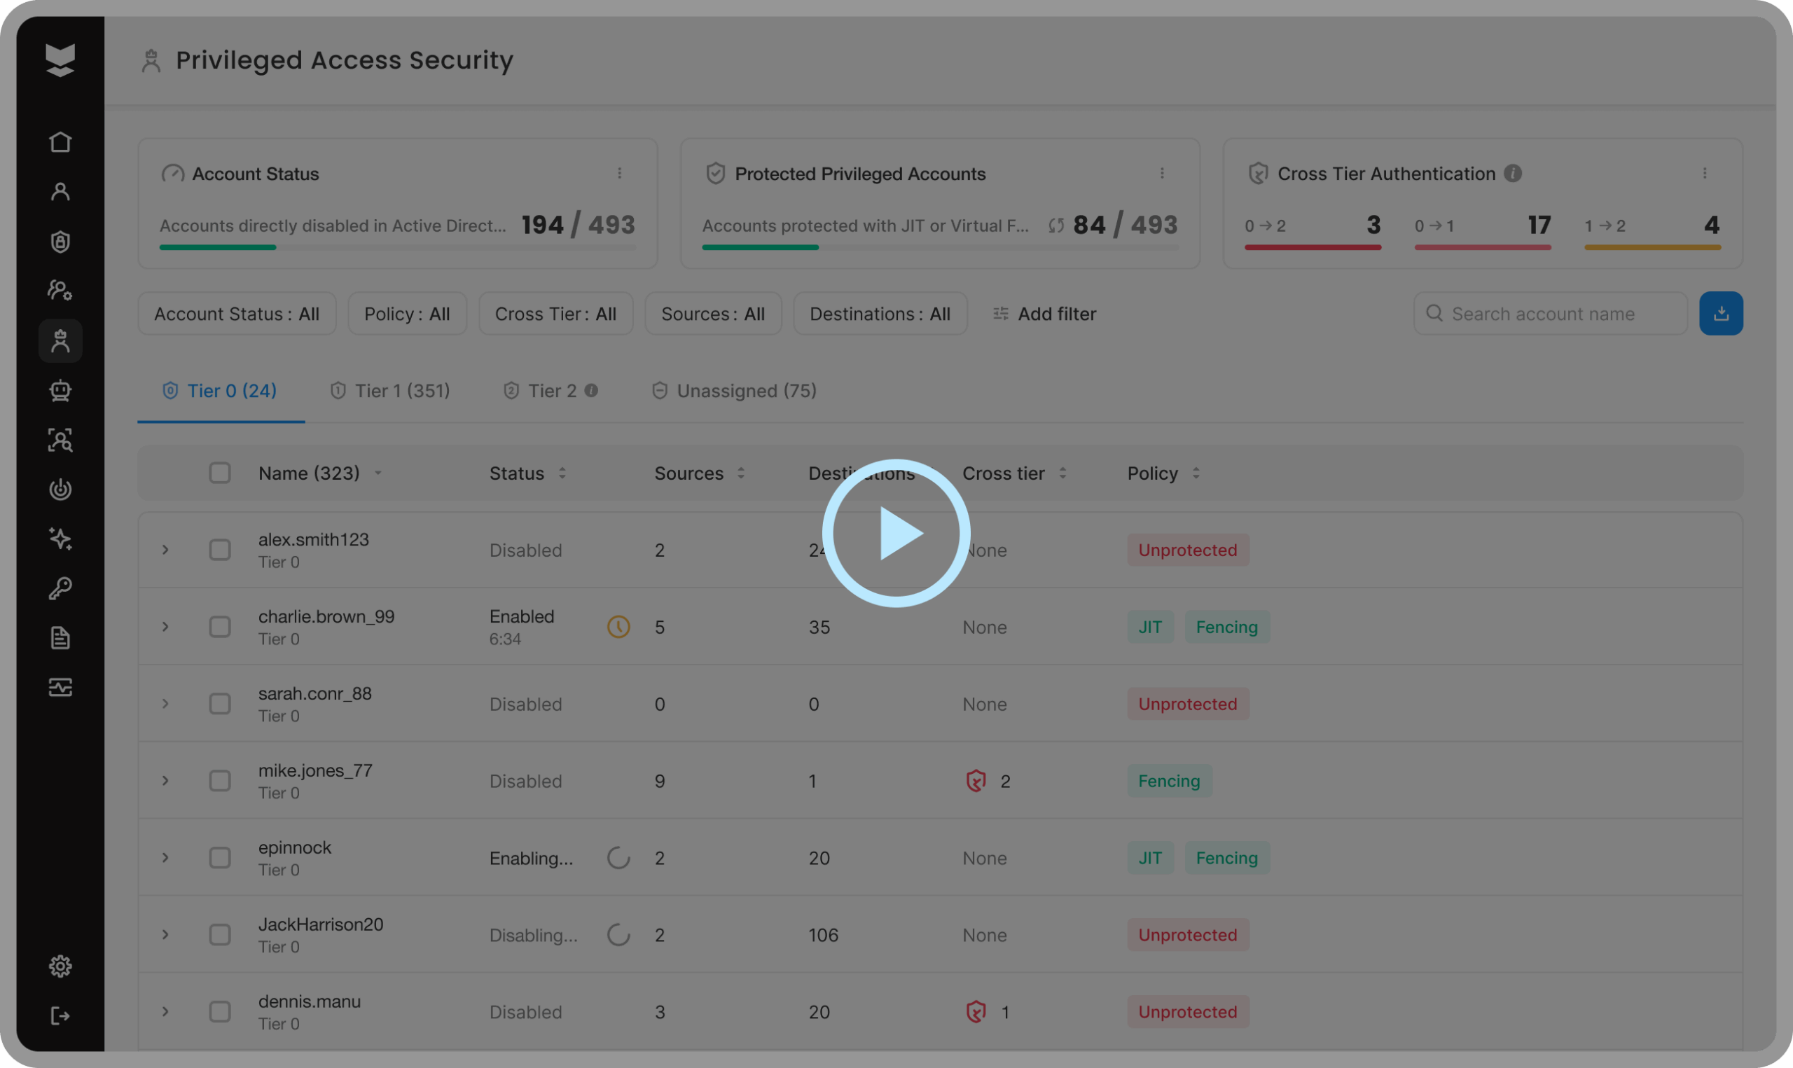Open Account Status card options menu

[618, 174]
